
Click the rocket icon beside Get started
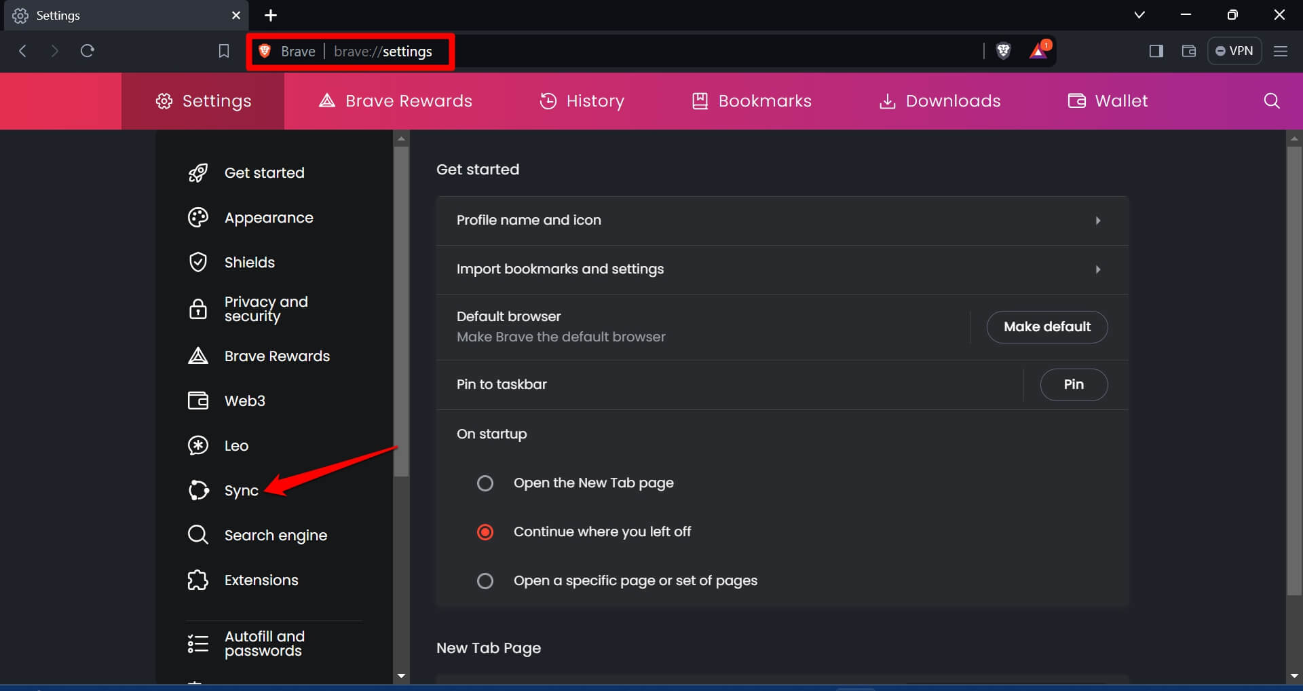click(x=198, y=173)
